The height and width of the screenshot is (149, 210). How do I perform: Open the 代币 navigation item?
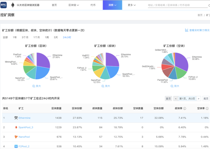pyautogui.click(x=93, y=5)
